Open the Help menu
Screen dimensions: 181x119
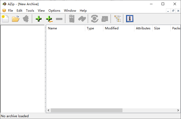[83, 11]
